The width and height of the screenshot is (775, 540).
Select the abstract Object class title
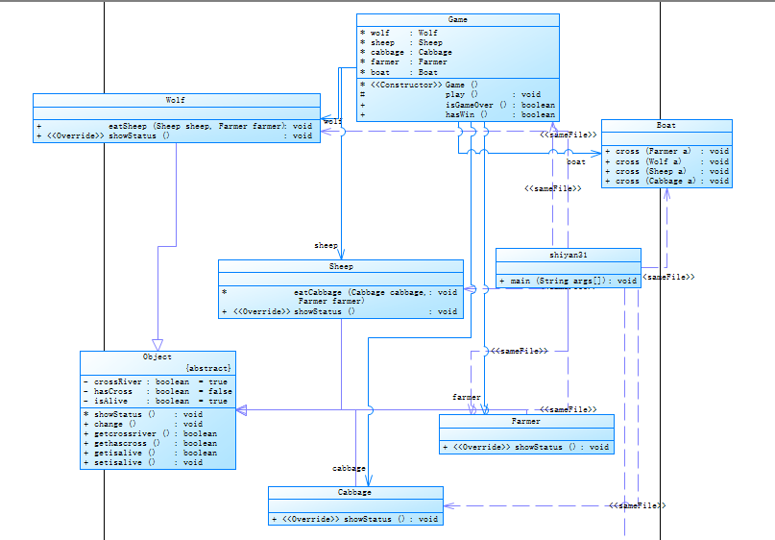(x=157, y=357)
